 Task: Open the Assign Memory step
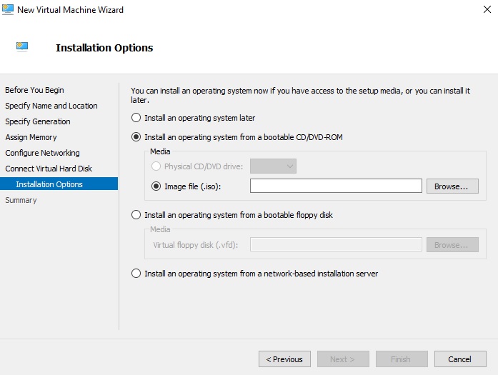[x=31, y=137]
